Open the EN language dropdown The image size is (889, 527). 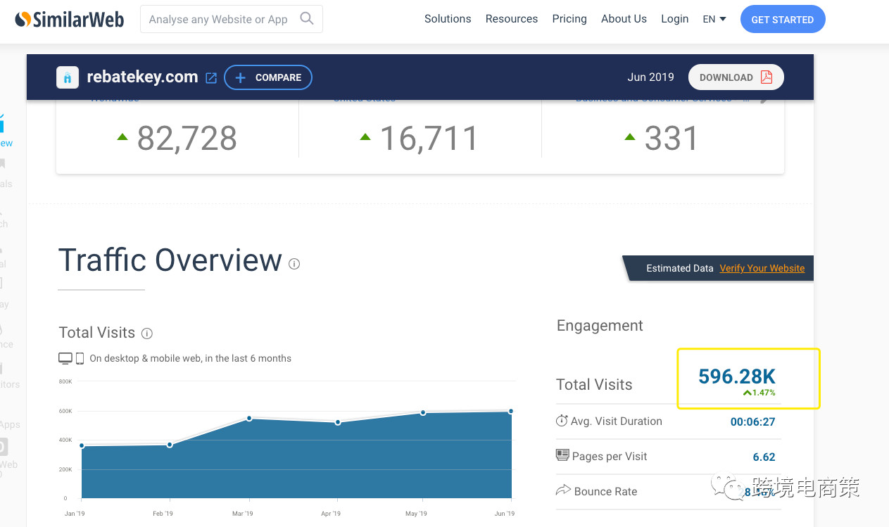point(714,20)
